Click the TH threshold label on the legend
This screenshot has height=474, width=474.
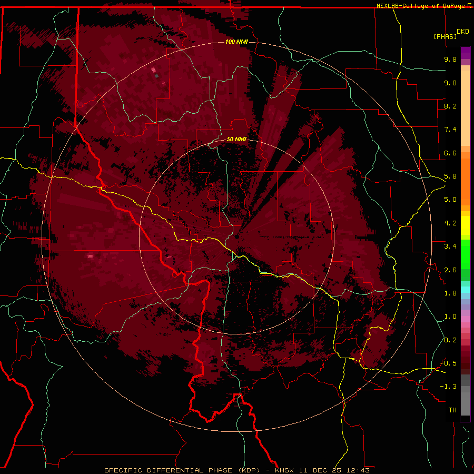[x=452, y=410]
